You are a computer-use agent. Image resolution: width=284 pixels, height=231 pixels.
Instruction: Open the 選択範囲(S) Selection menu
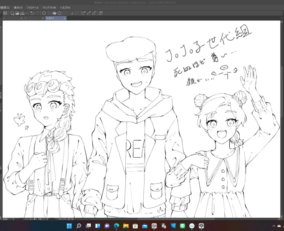4,8
